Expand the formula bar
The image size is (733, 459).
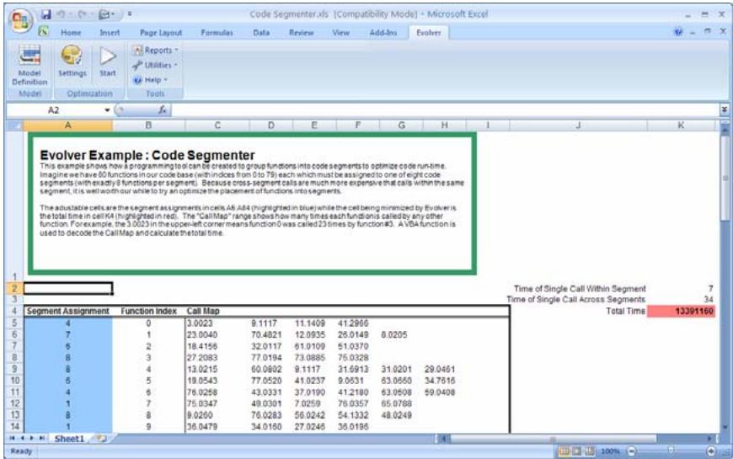click(x=724, y=109)
